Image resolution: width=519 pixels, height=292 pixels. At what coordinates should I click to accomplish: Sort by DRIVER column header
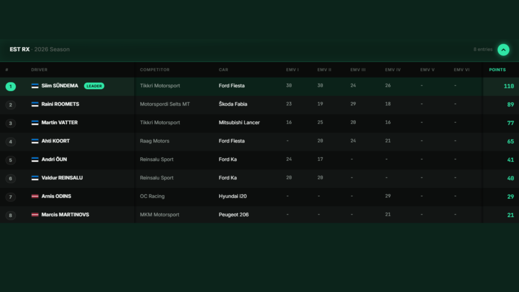click(x=39, y=69)
